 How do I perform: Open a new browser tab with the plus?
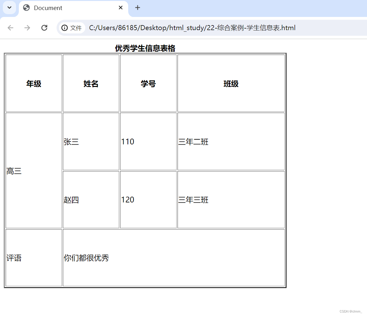coord(137,8)
